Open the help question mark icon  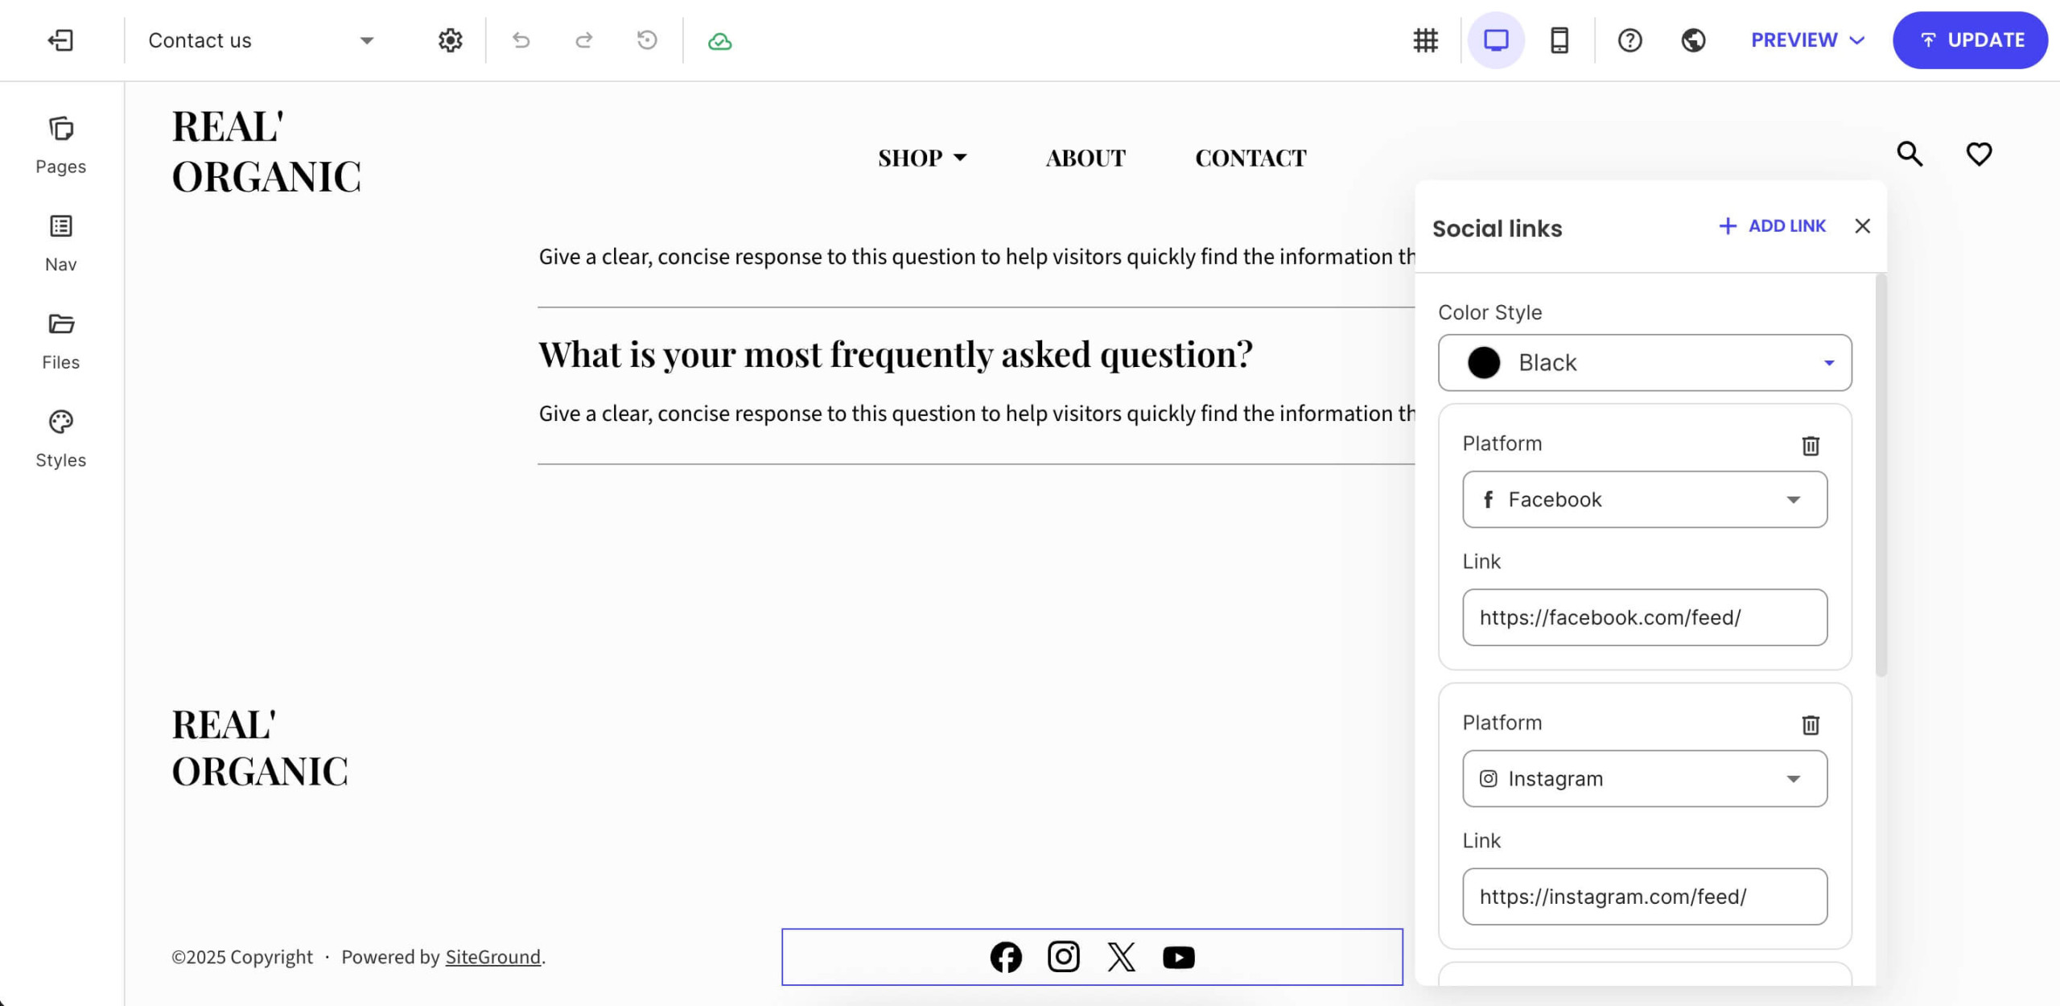tap(1630, 40)
